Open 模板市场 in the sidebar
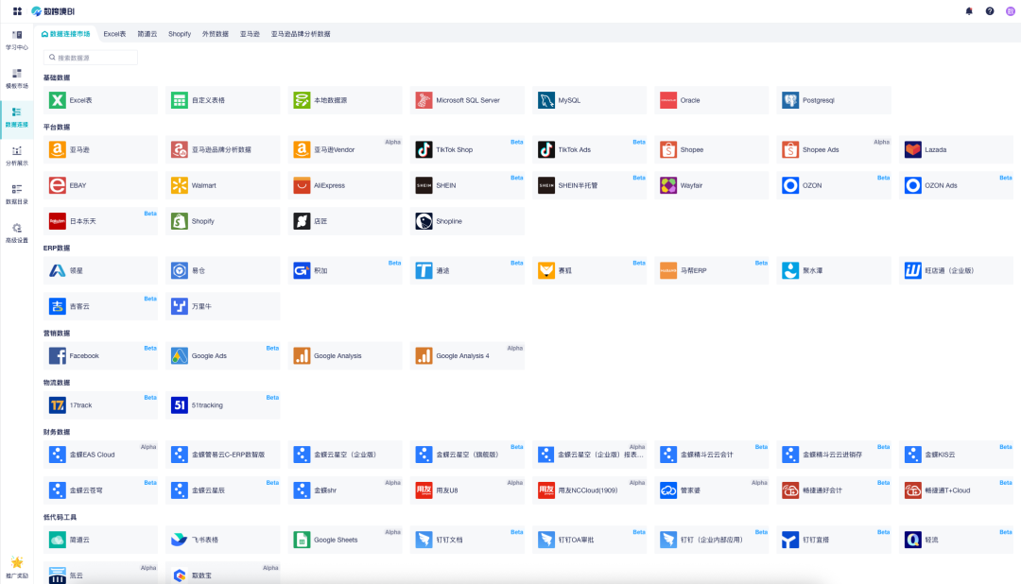 tap(17, 78)
